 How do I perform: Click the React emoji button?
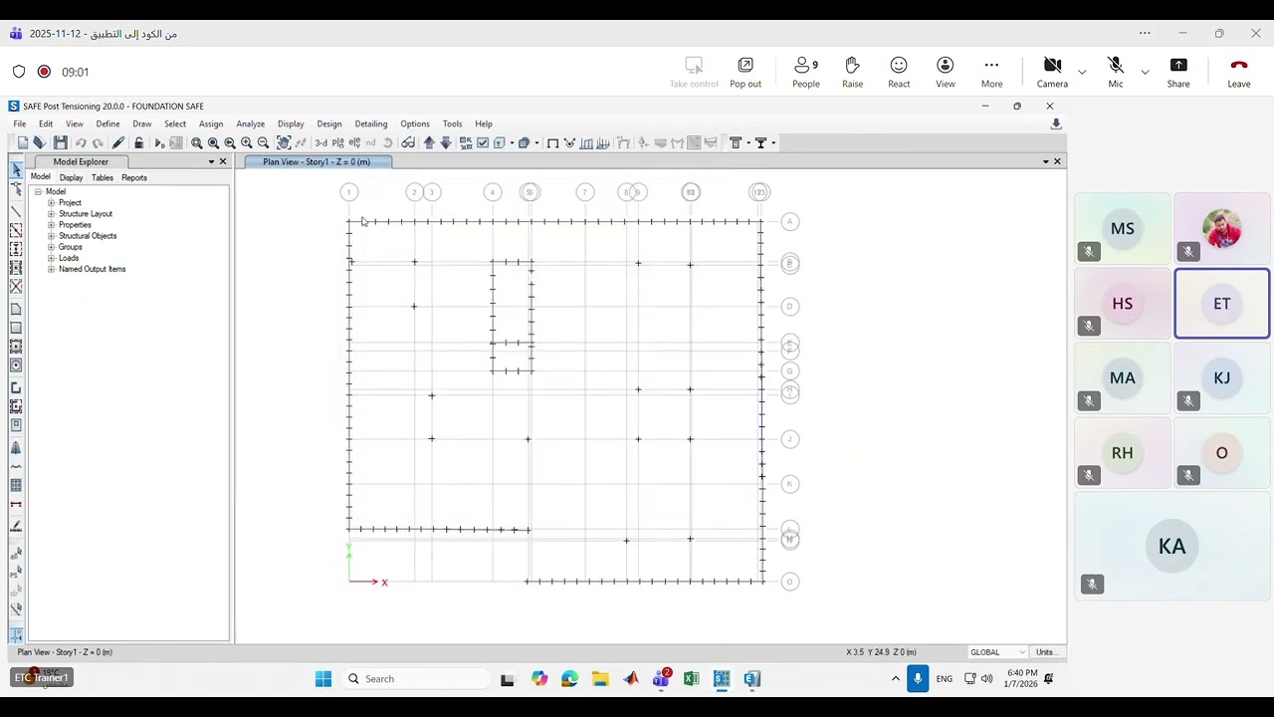click(899, 72)
